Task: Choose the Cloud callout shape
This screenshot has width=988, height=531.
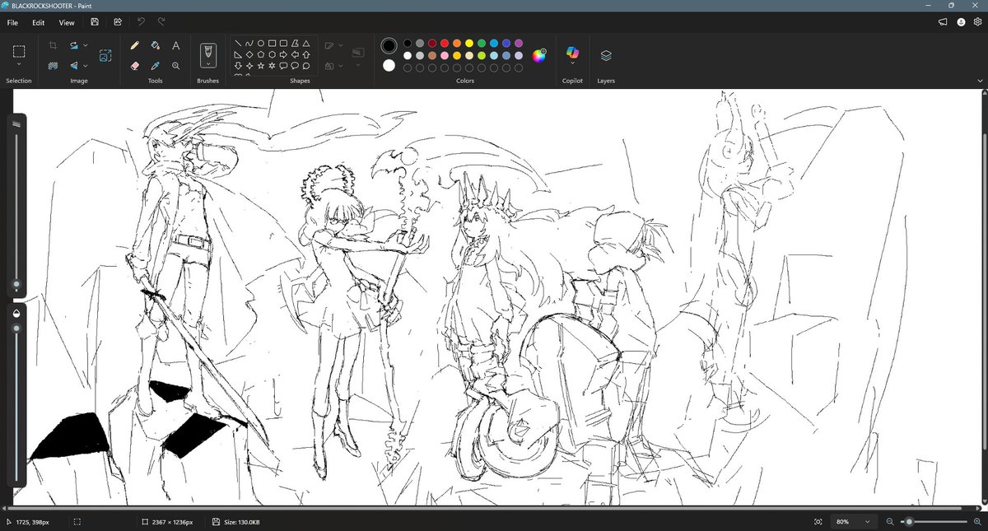Action: tap(306, 65)
